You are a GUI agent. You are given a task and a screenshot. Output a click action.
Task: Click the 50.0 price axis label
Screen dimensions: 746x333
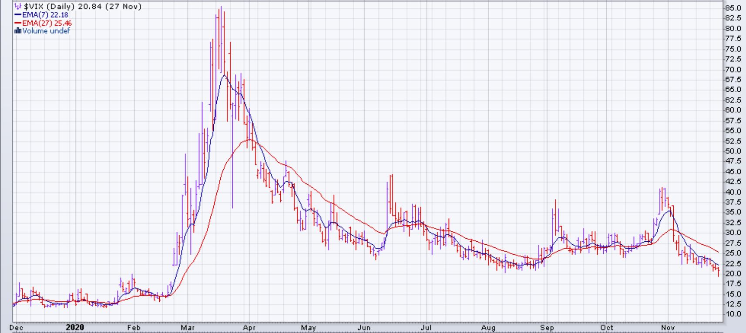point(733,151)
